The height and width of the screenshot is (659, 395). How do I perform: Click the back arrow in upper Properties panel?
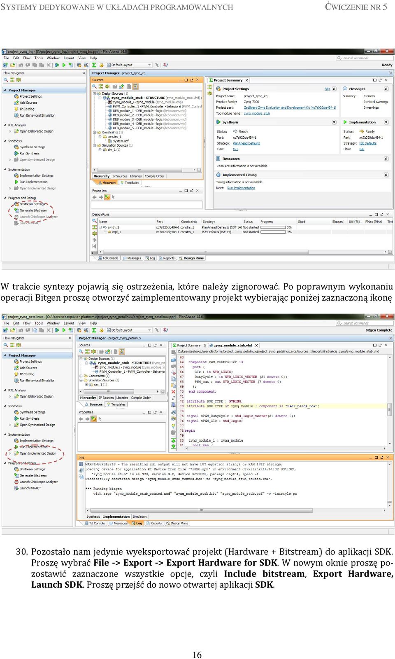tap(95, 197)
